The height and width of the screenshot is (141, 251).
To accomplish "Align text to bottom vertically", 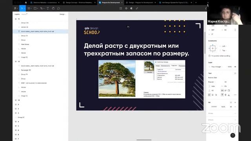I will tap(229, 95).
